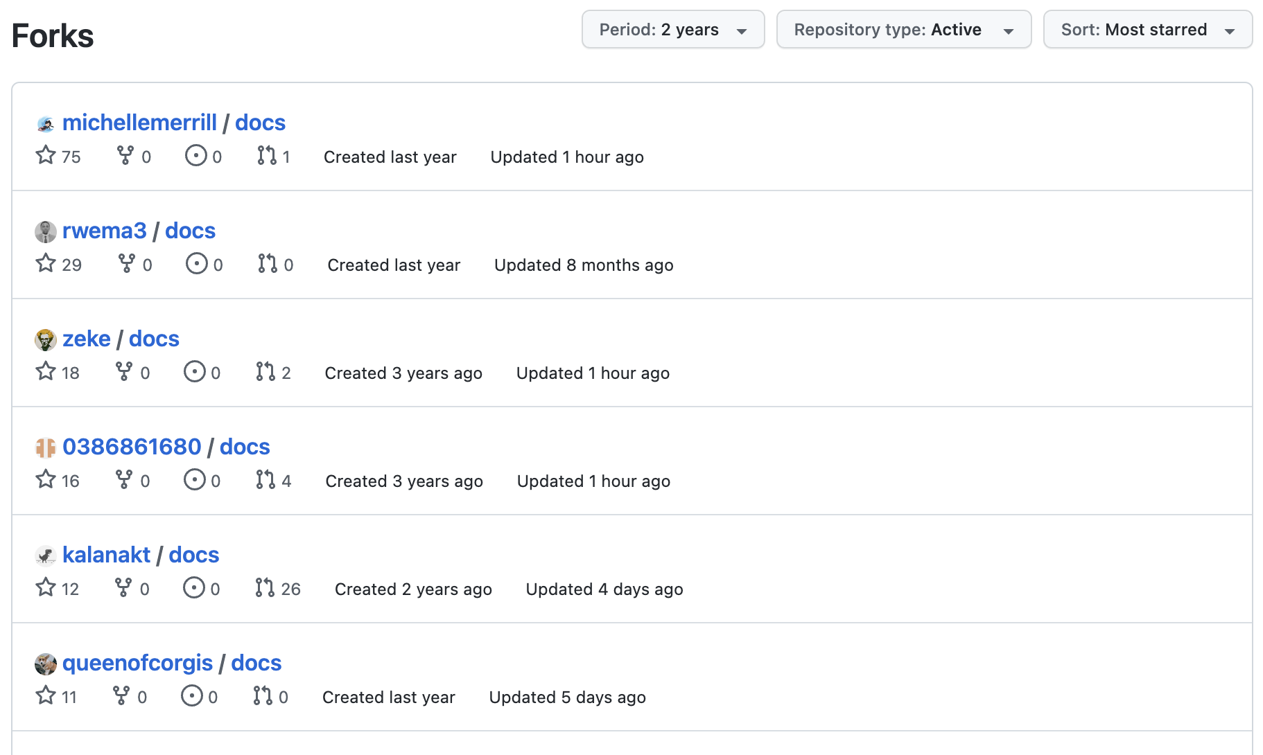
Task: Click star icon in kalanakt row
Action: [x=46, y=587]
